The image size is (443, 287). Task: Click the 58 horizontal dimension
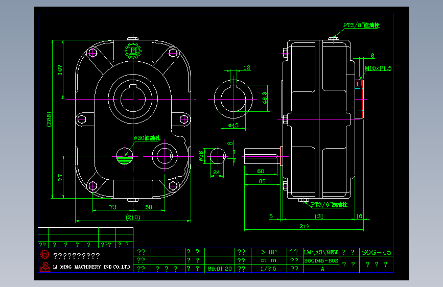click(149, 207)
